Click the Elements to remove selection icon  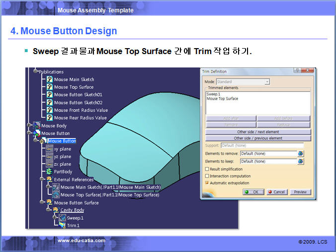(301, 154)
